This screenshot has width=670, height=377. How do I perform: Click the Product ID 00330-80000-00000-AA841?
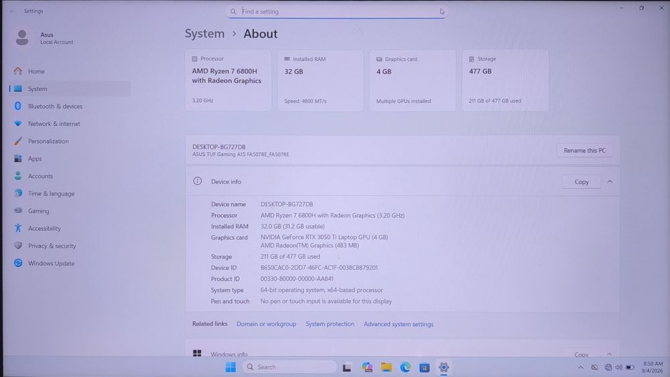pos(297,279)
